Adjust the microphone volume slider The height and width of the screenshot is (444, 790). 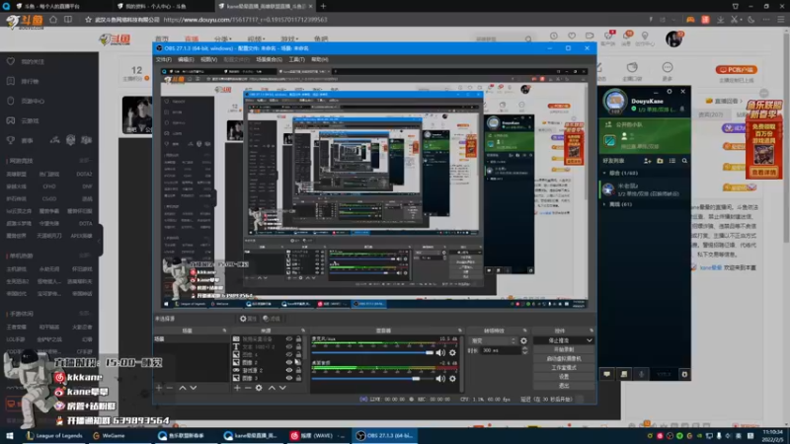(x=372, y=353)
